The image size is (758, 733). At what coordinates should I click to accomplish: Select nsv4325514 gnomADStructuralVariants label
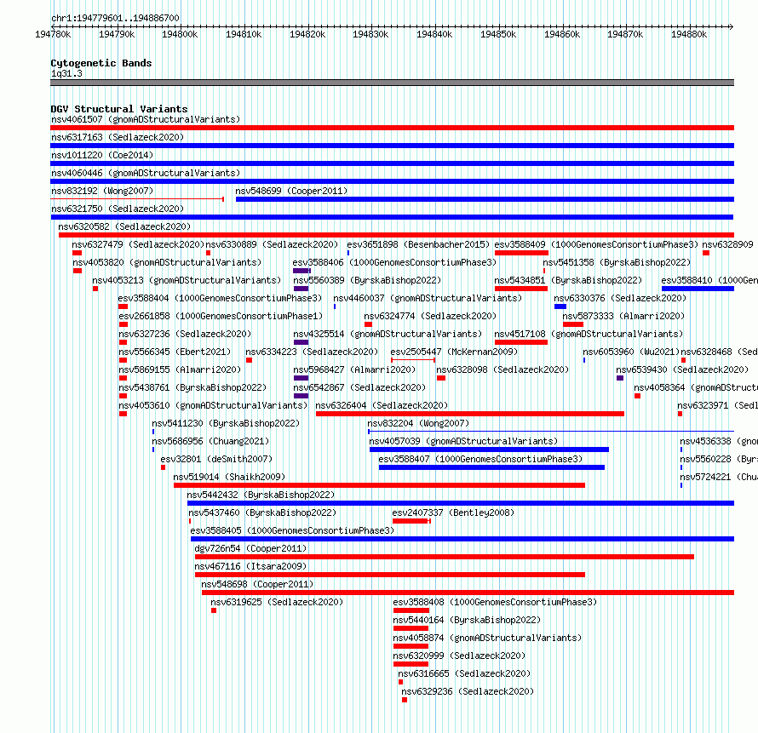tap(388, 334)
